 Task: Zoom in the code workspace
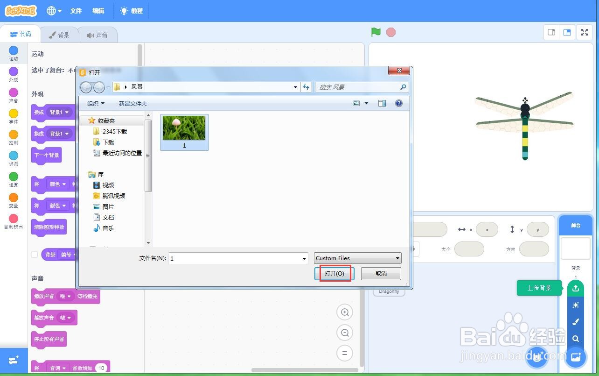[x=345, y=312]
